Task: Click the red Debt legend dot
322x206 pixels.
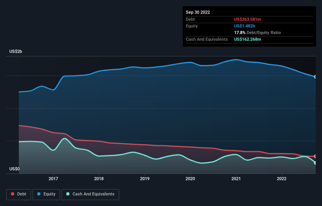Action: click(x=13, y=194)
